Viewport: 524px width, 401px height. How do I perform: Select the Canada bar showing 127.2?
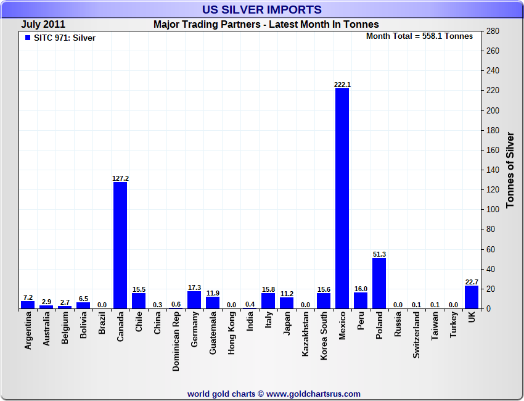point(120,245)
